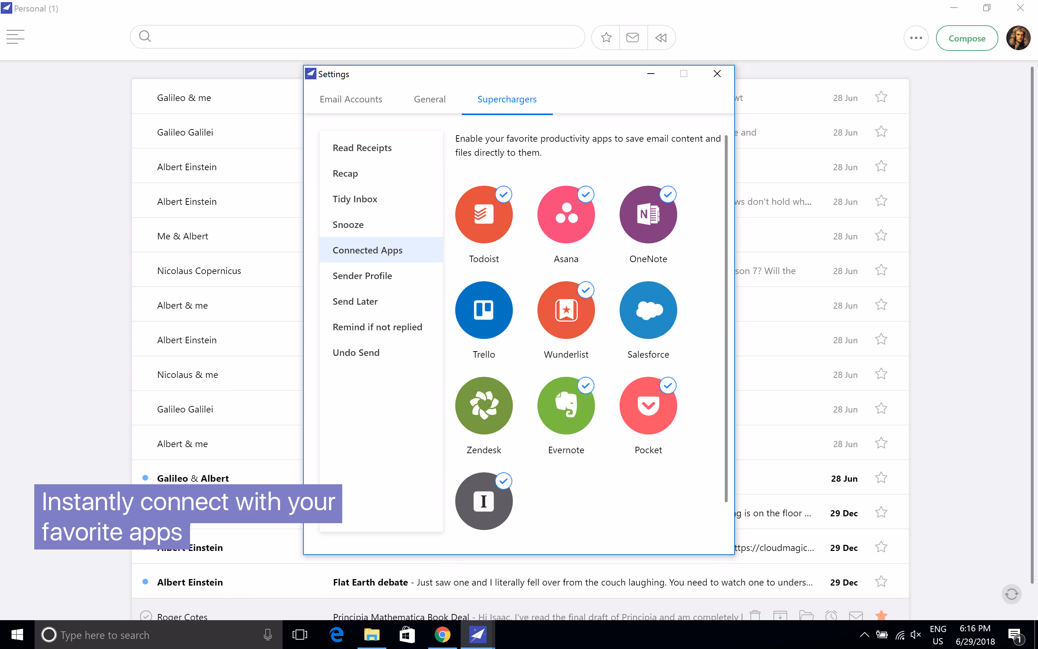Enable the Salesforce integration
1038x649 pixels.
click(x=648, y=310)
